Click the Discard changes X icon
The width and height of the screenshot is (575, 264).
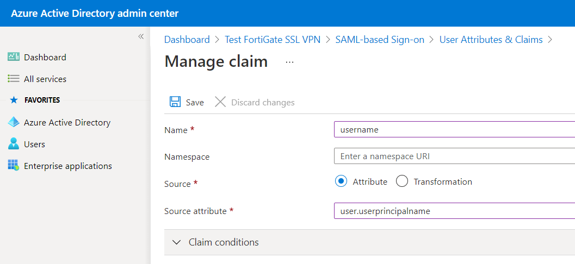(220, 102)
